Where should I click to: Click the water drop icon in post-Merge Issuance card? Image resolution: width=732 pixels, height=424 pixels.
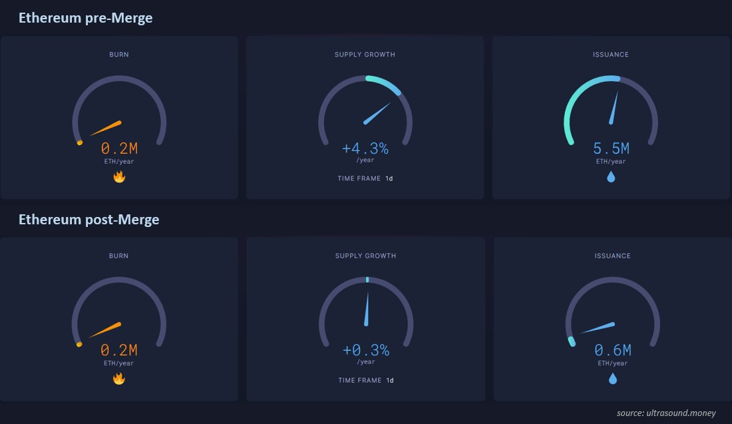(x=612, y=378)
